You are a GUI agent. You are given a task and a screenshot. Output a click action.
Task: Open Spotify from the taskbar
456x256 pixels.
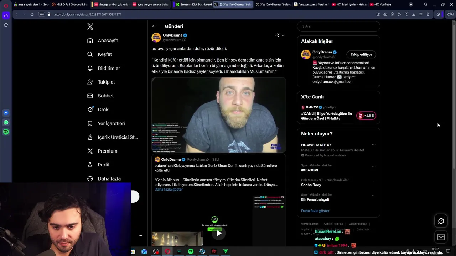(x=191, y=251)
